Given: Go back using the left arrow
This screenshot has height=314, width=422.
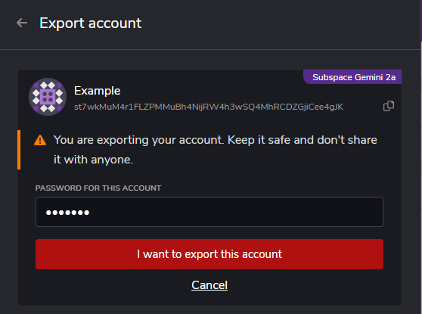Looking at the screenshot, I should tap(22, 23).
